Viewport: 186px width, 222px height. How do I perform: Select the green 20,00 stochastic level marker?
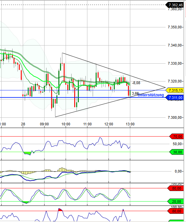(x=175, y=202)
